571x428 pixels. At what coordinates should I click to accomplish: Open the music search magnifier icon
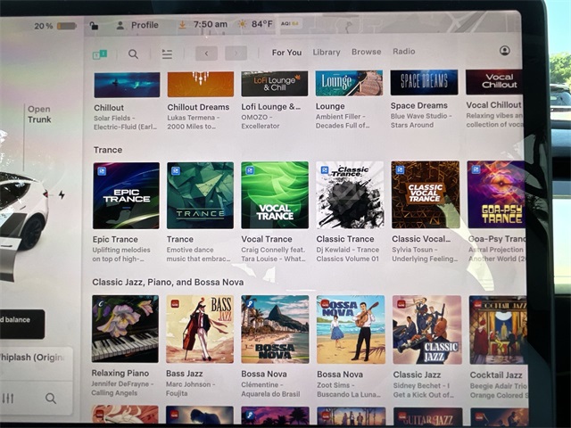(133, 54)
